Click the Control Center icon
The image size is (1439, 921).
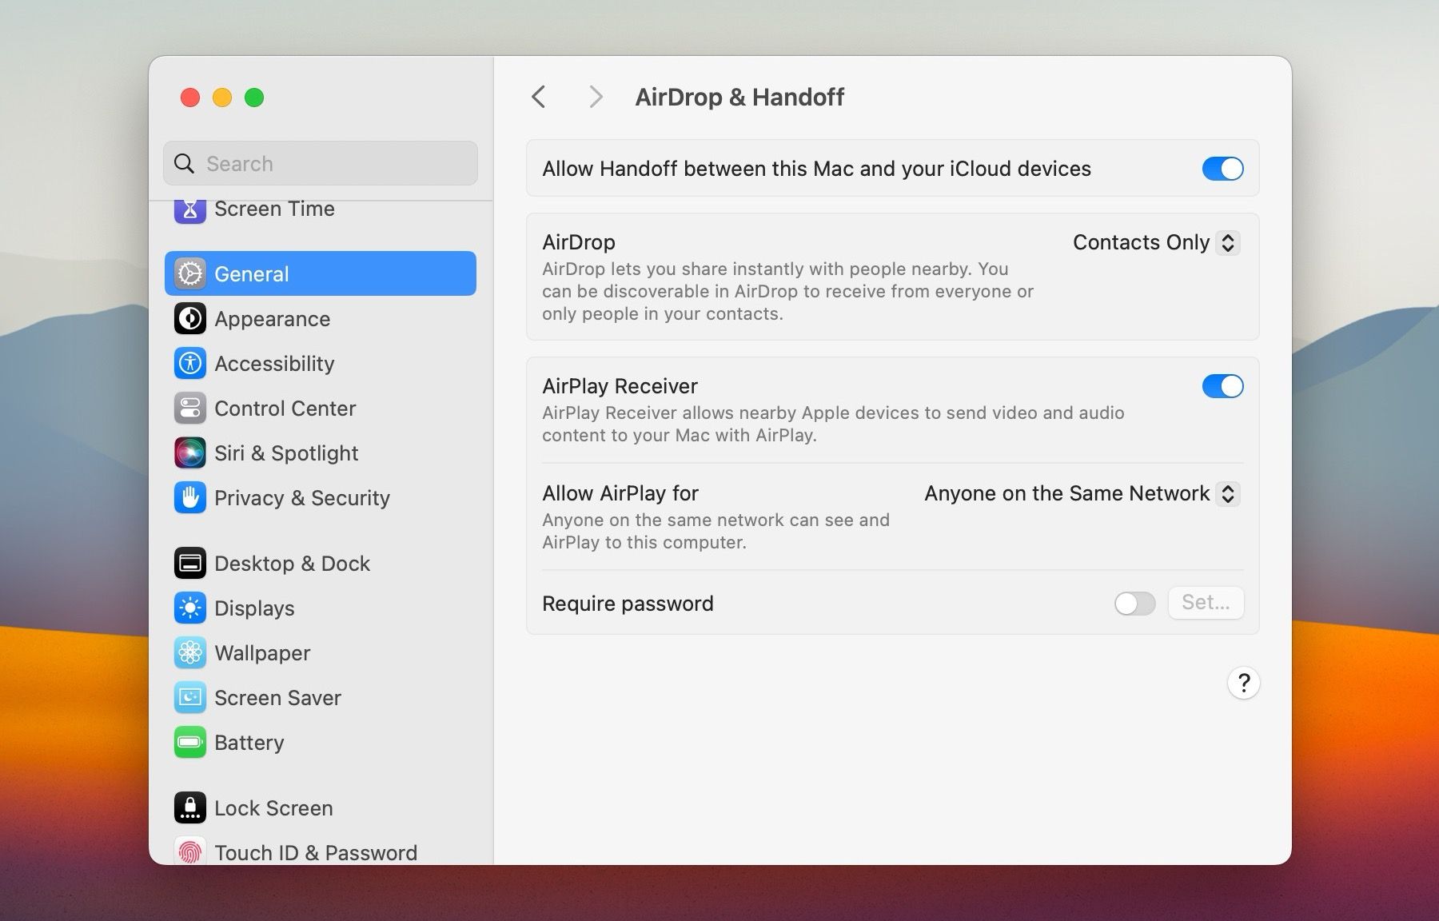[x=189, y=408]
